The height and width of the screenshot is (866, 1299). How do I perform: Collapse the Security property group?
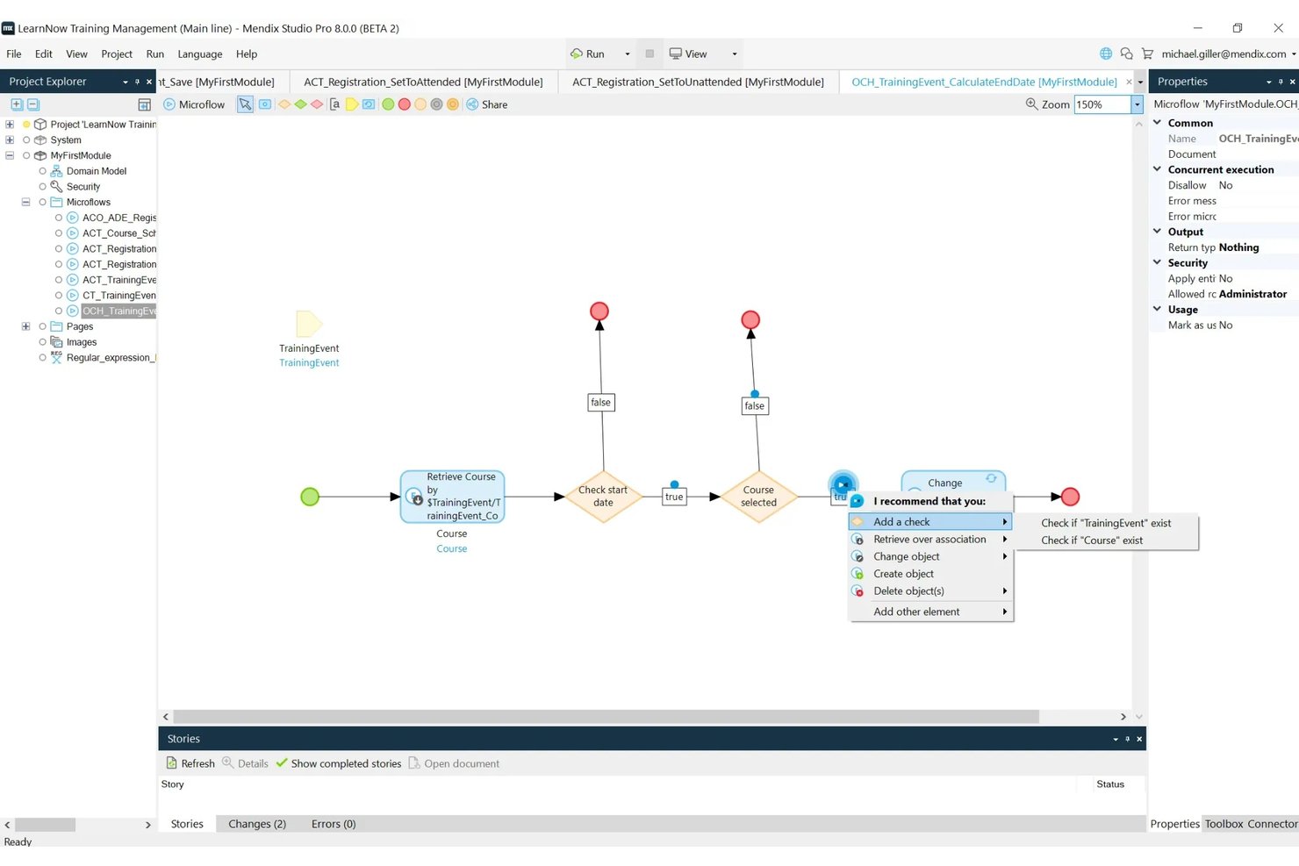pyautogui.click(x=1157, y=262)
